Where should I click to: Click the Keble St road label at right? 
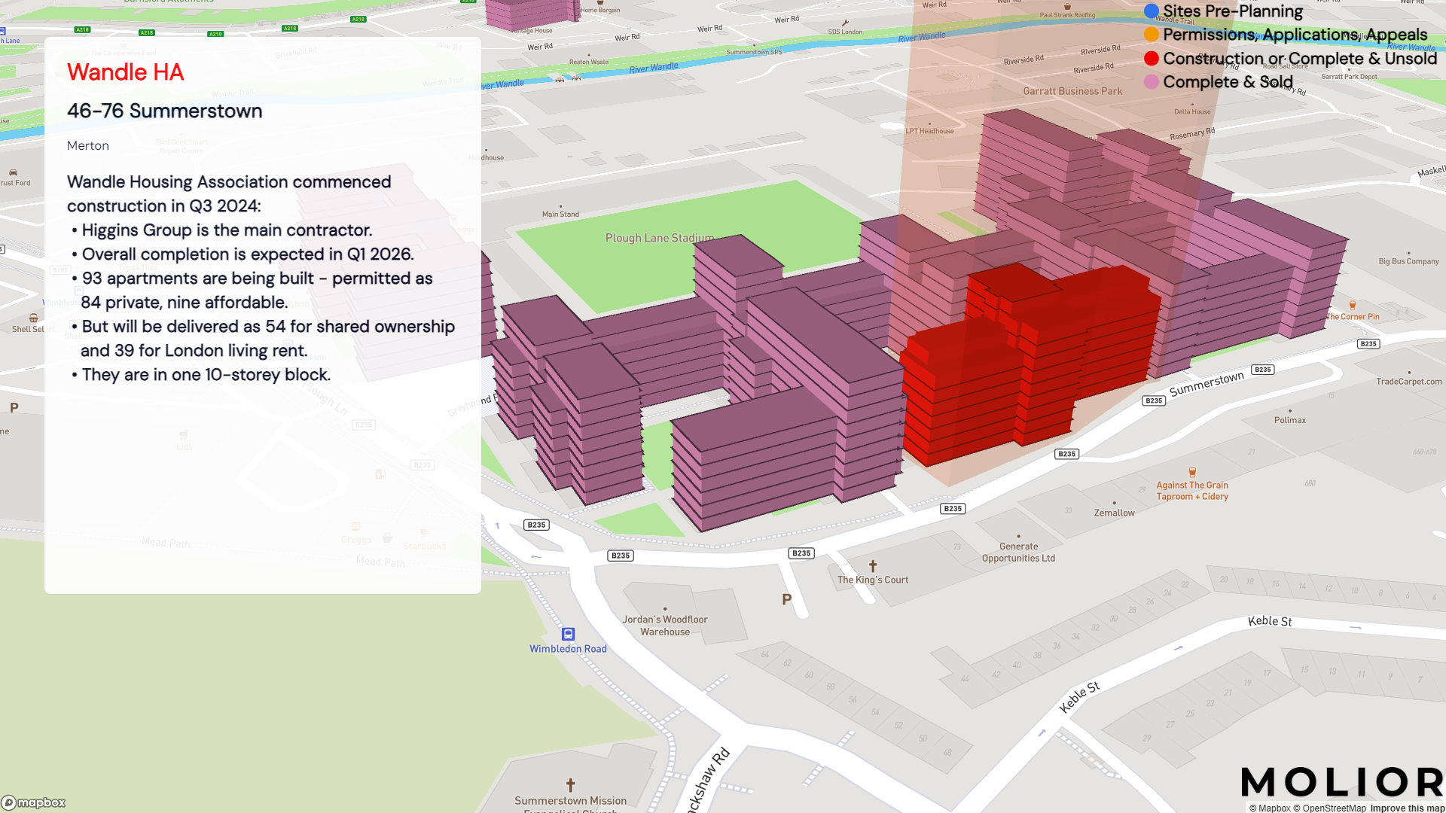tap(1270, 621)
